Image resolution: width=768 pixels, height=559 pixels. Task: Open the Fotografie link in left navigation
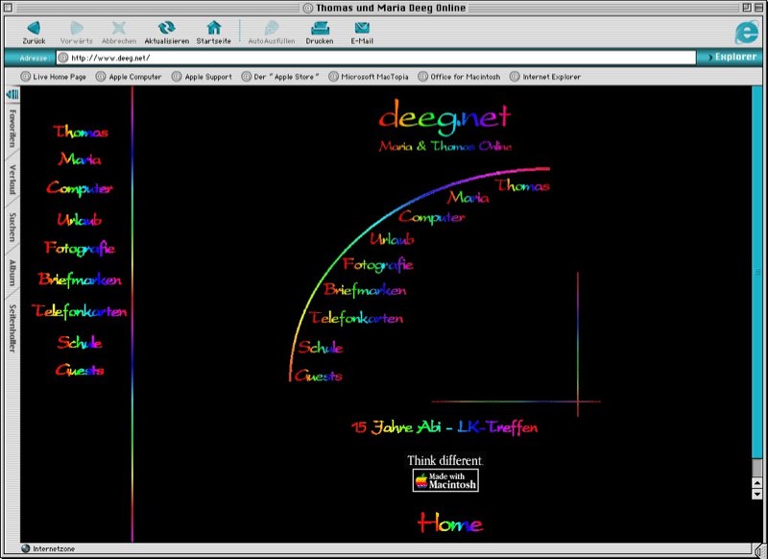pyautogui.click(x=80, y=249)
